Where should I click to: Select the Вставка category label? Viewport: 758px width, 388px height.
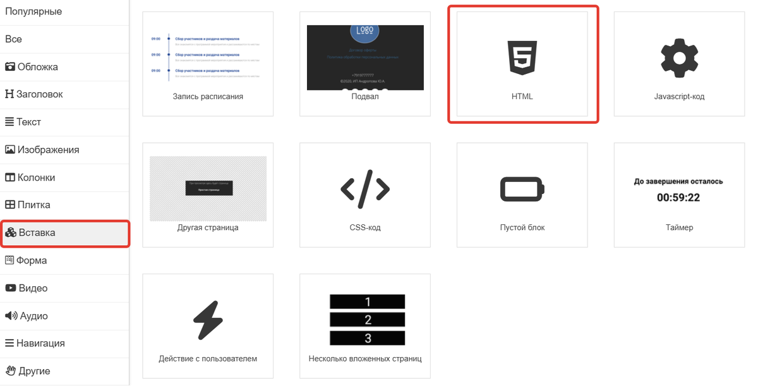pos(37,233)
